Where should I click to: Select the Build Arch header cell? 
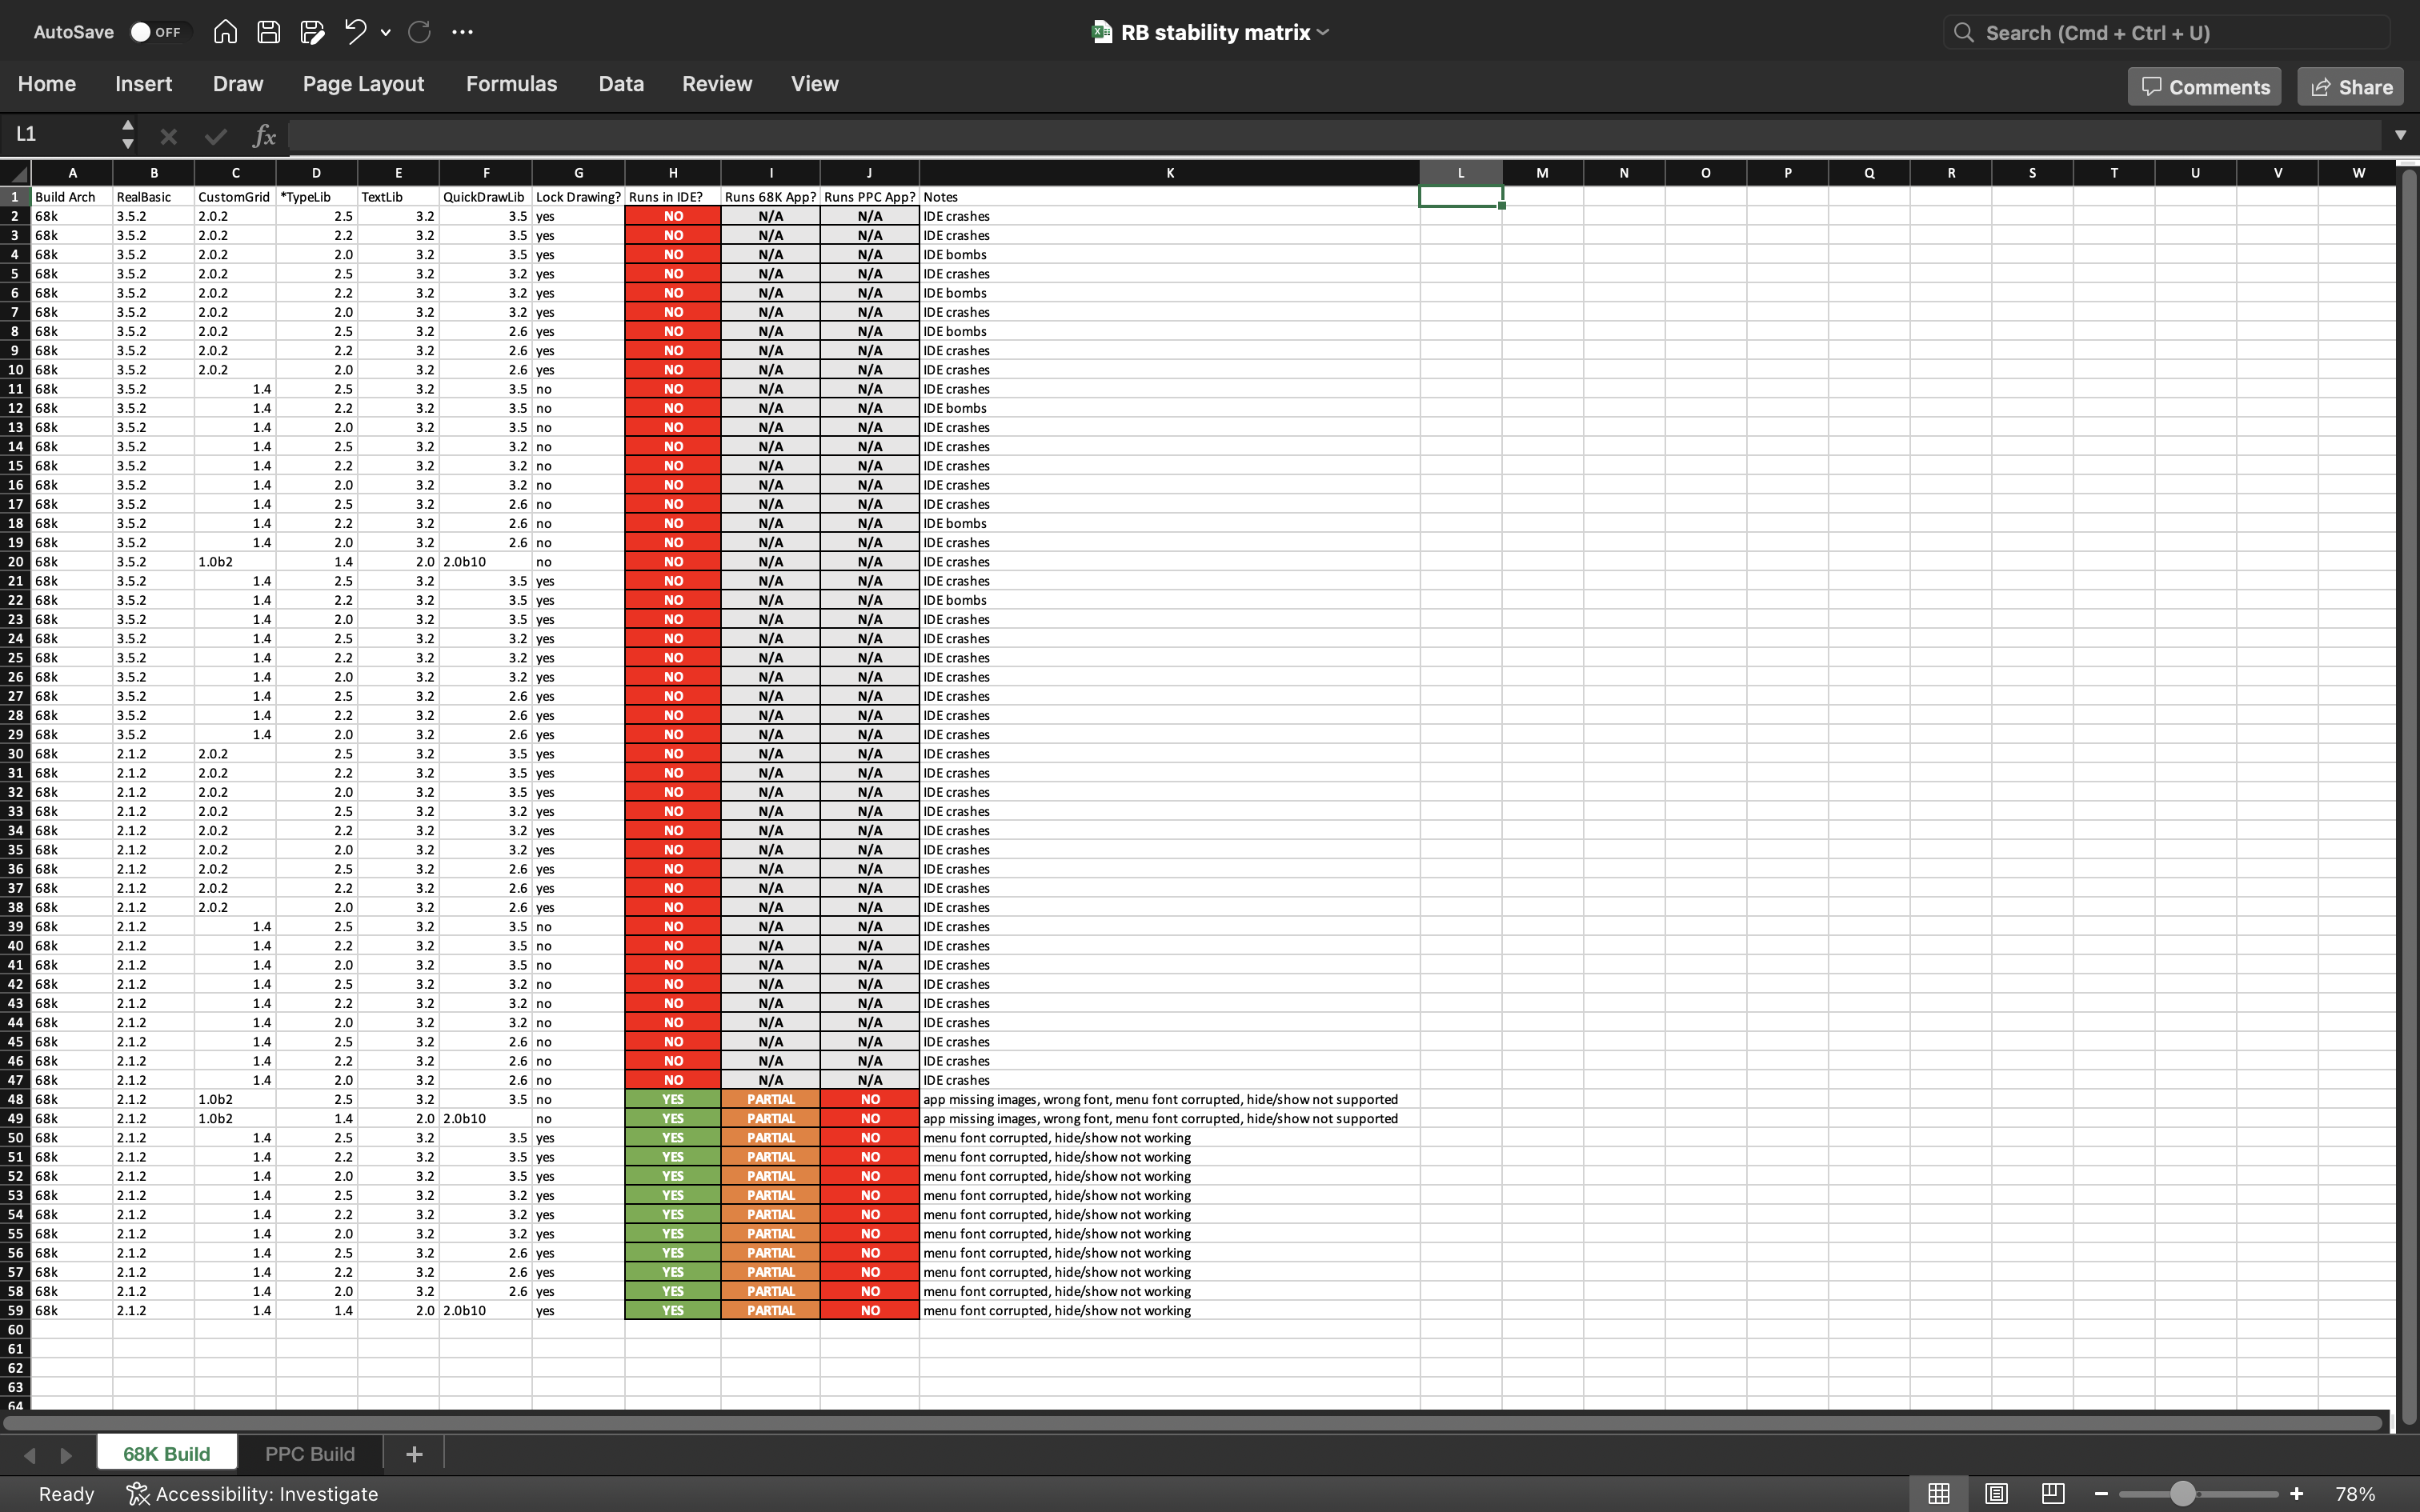(x=72, y=197)
